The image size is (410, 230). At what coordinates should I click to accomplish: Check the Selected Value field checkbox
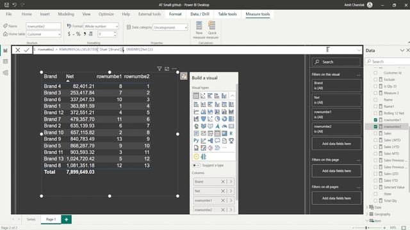pyautogui.click(x=375, y=187)
